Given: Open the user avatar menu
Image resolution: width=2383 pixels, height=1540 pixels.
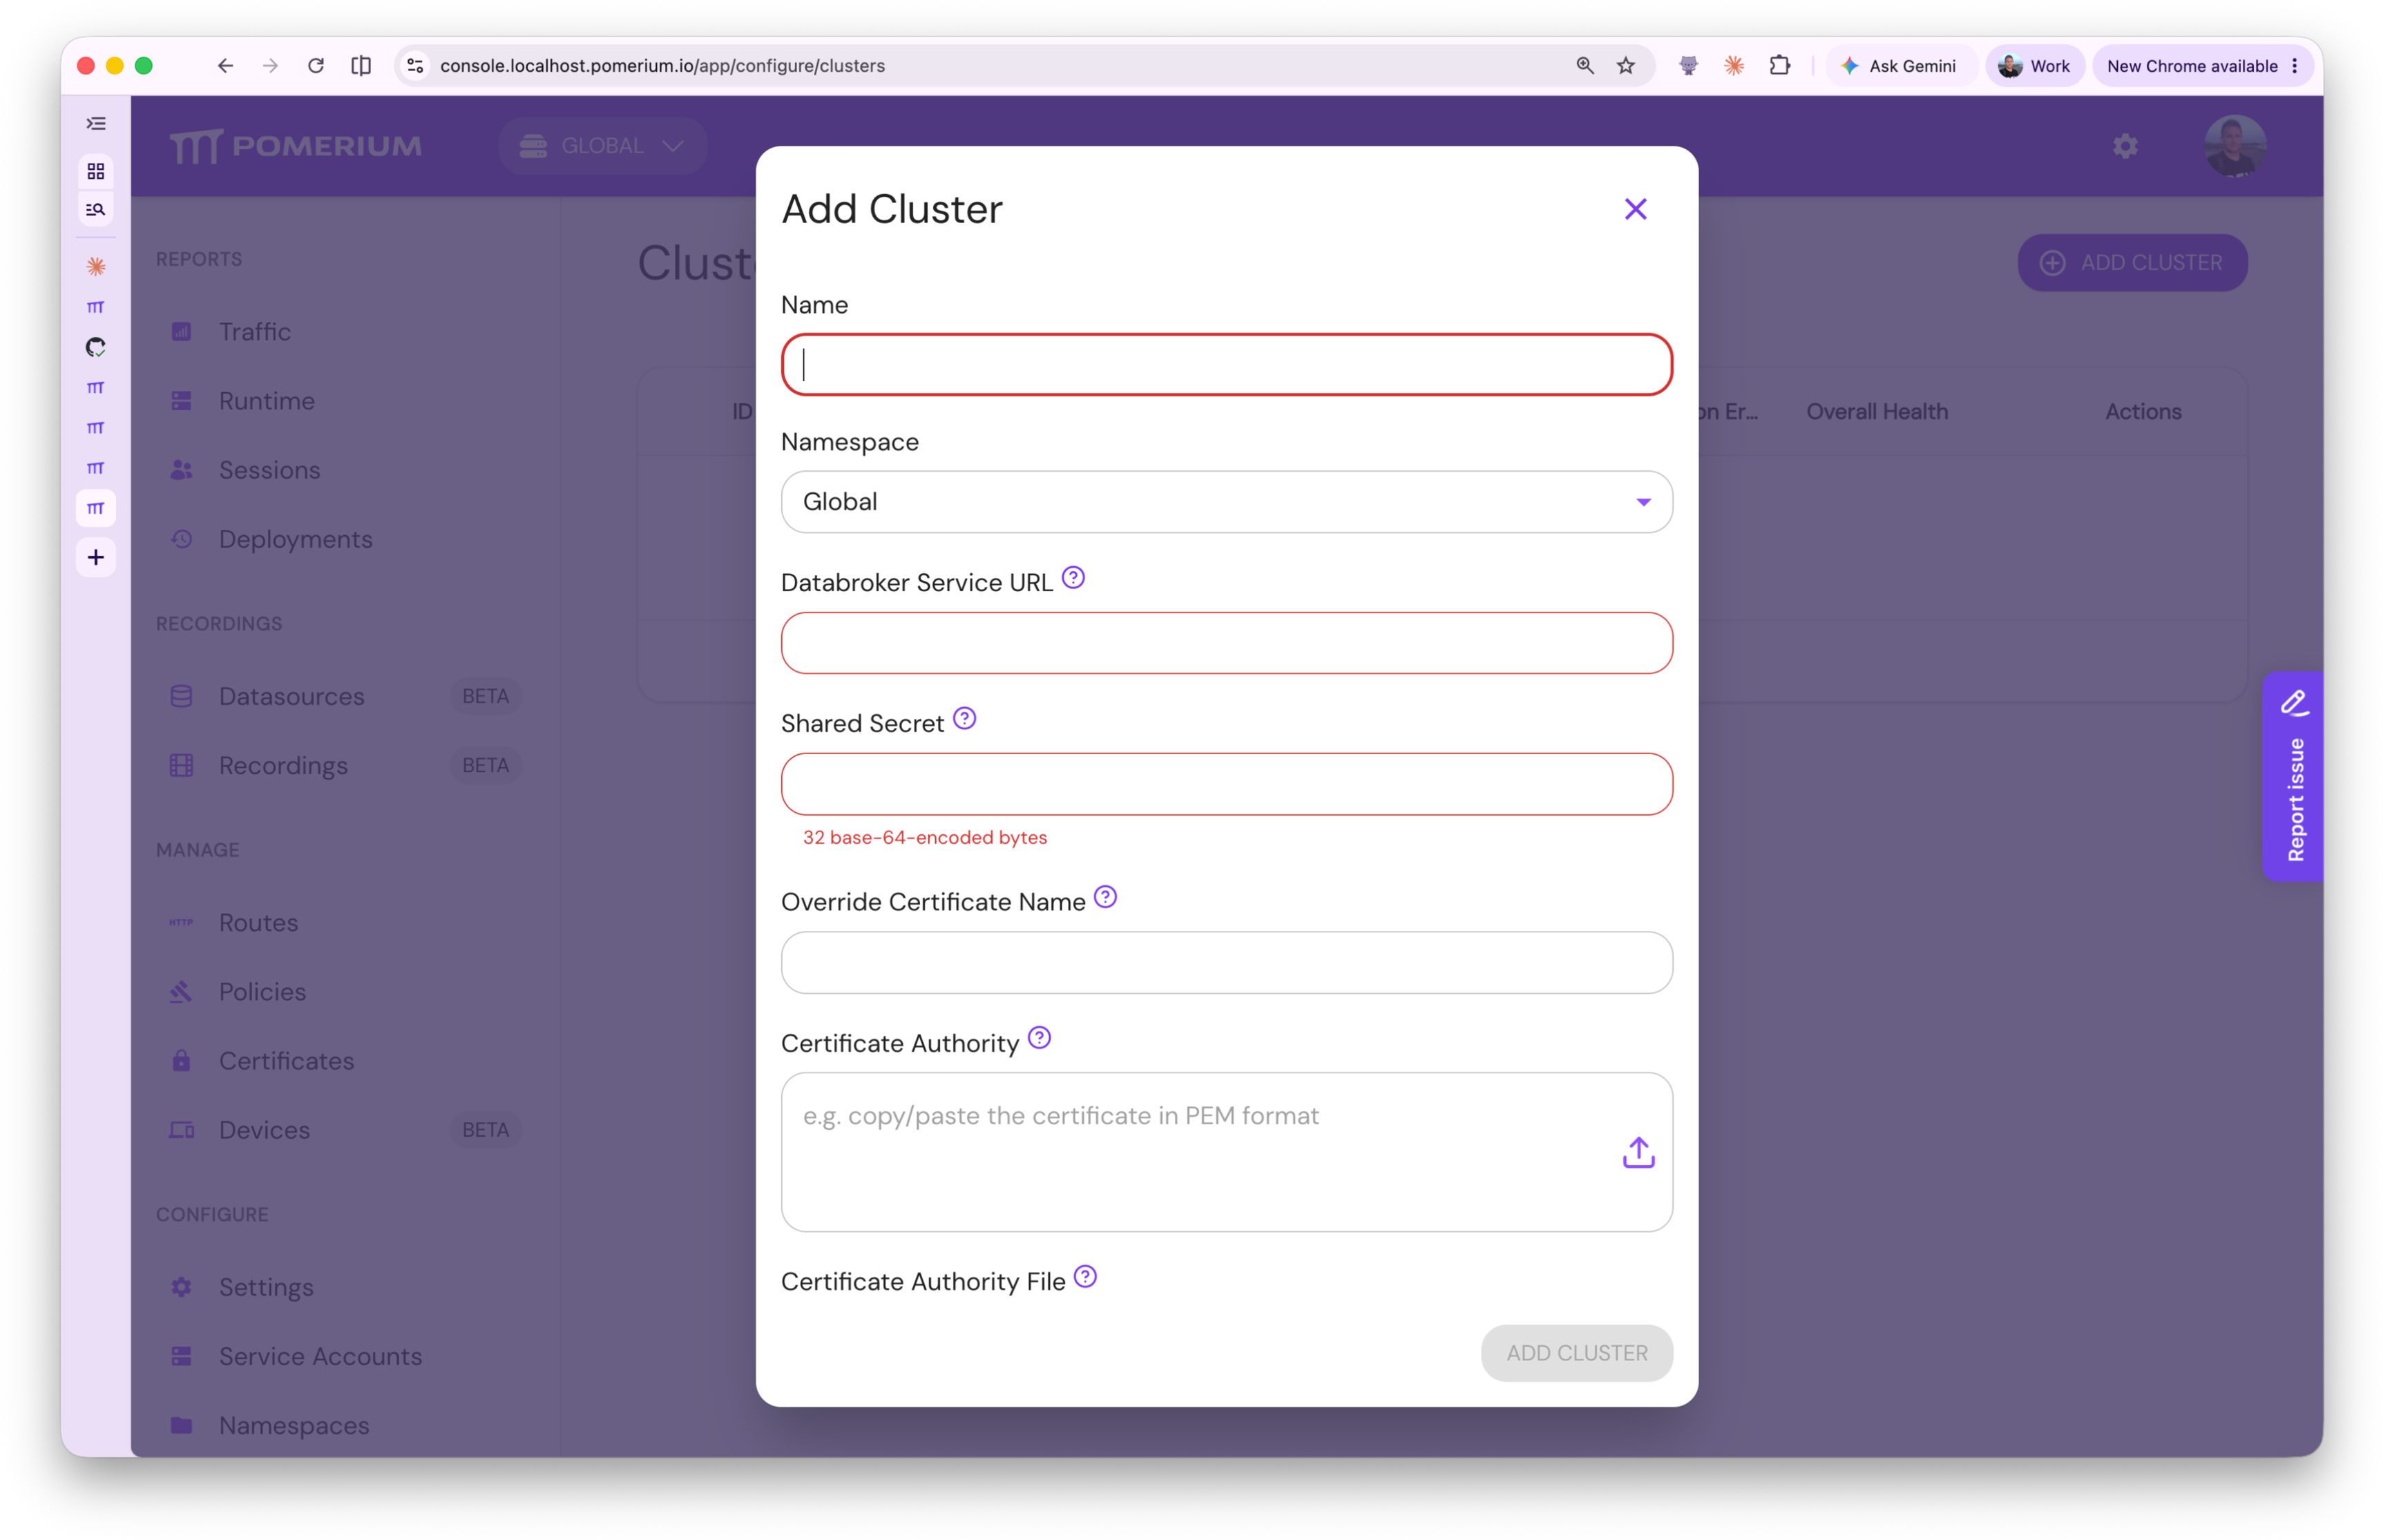Looking at the screenshot, I should click(2234, 146).
